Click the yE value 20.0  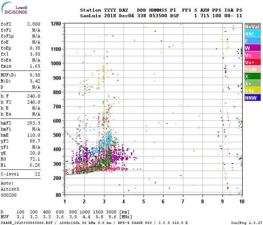(x=35, y=153)
